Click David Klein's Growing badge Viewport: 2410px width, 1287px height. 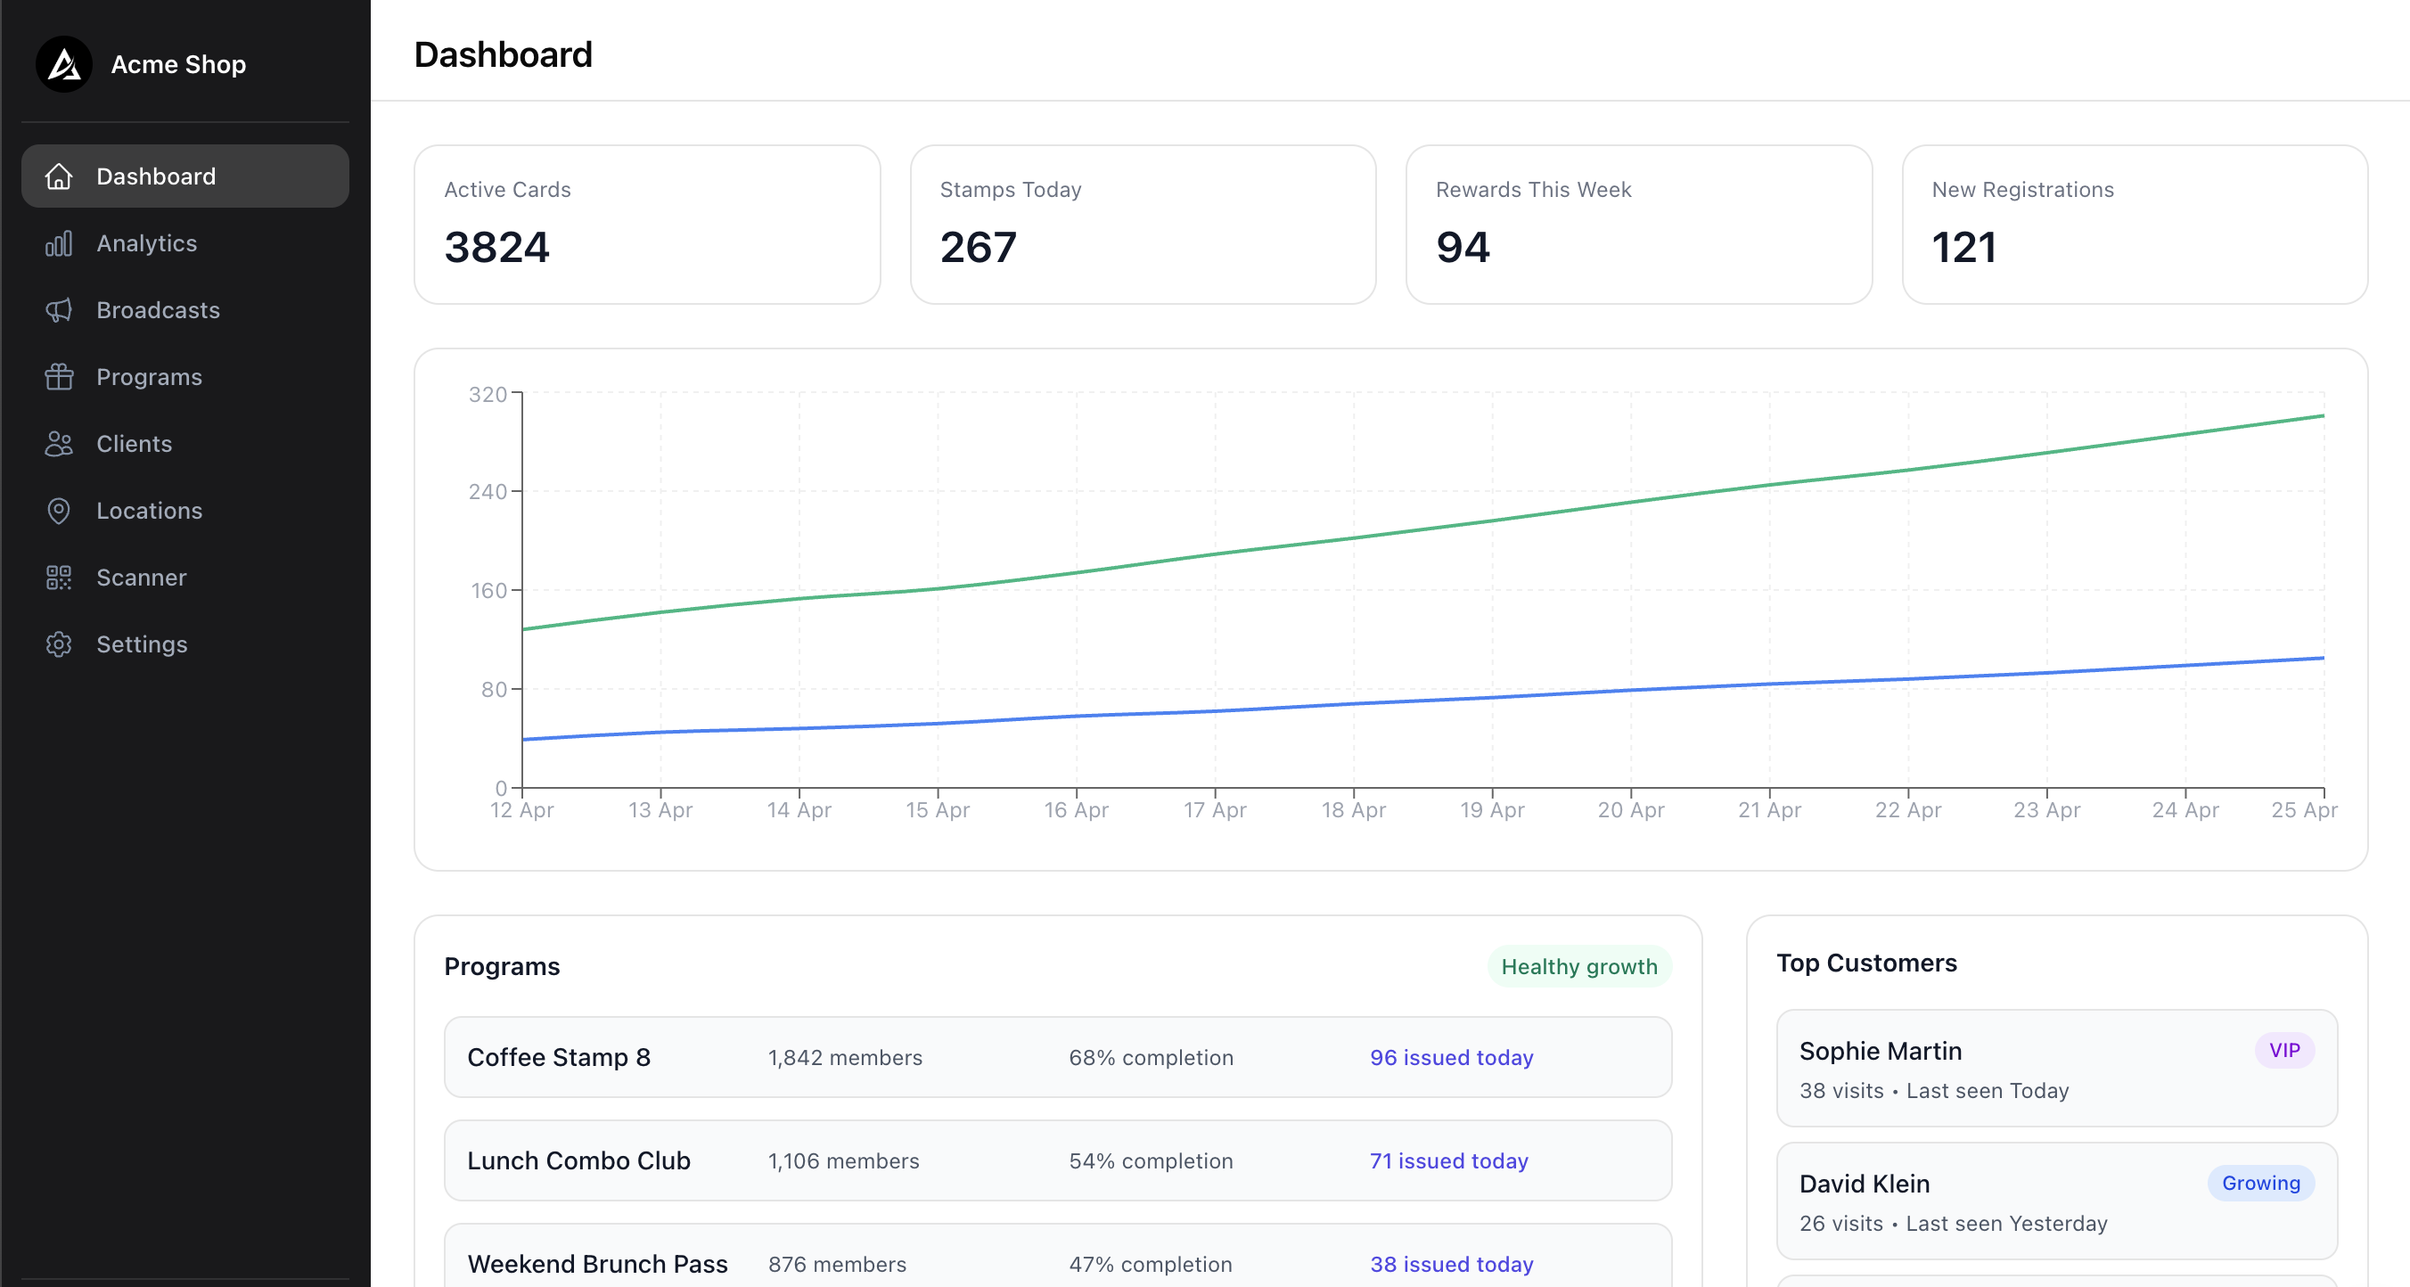click(x=2259, y=1182)
